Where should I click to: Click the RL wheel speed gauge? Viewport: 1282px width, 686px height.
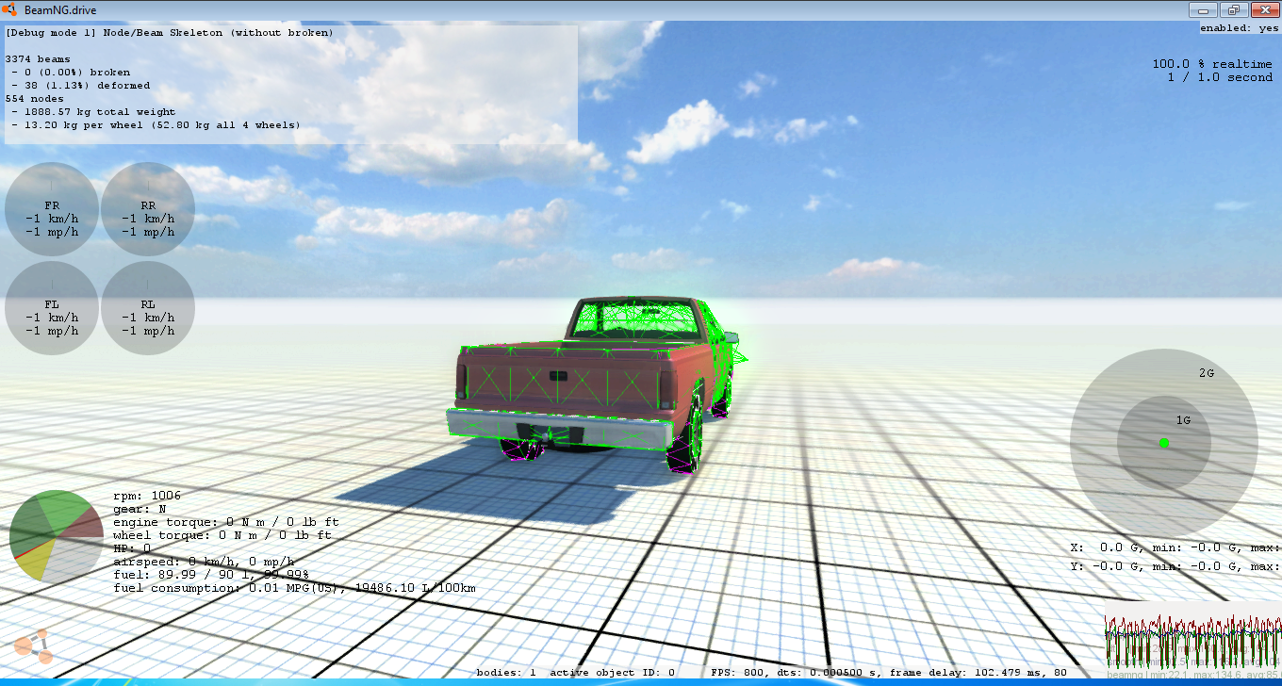tap(148, 308)
